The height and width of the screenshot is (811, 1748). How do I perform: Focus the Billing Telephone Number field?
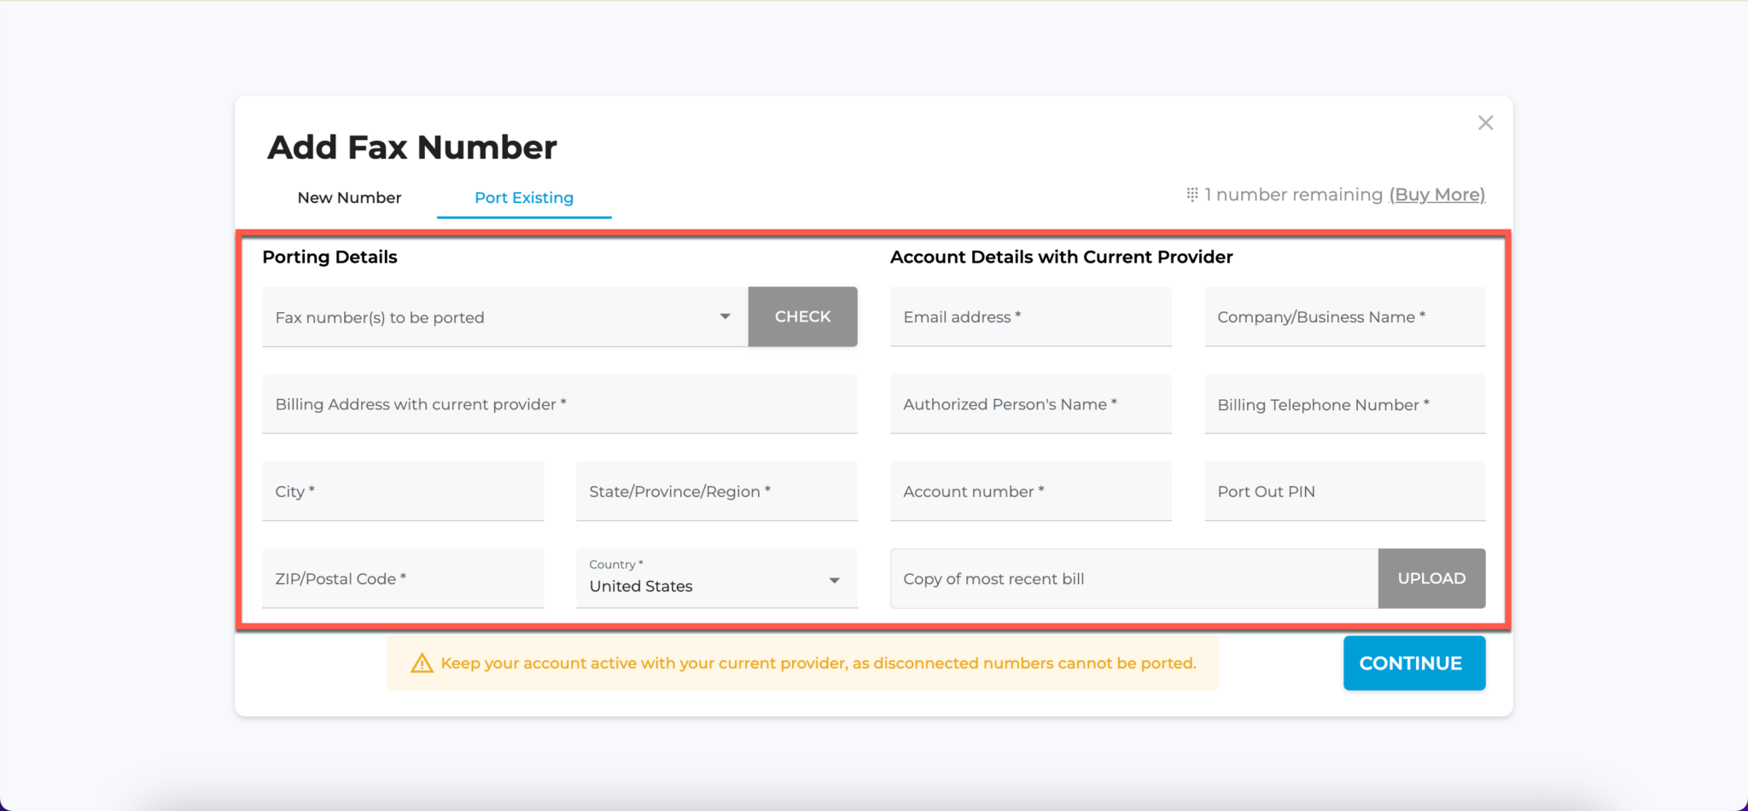[1344, 404]
